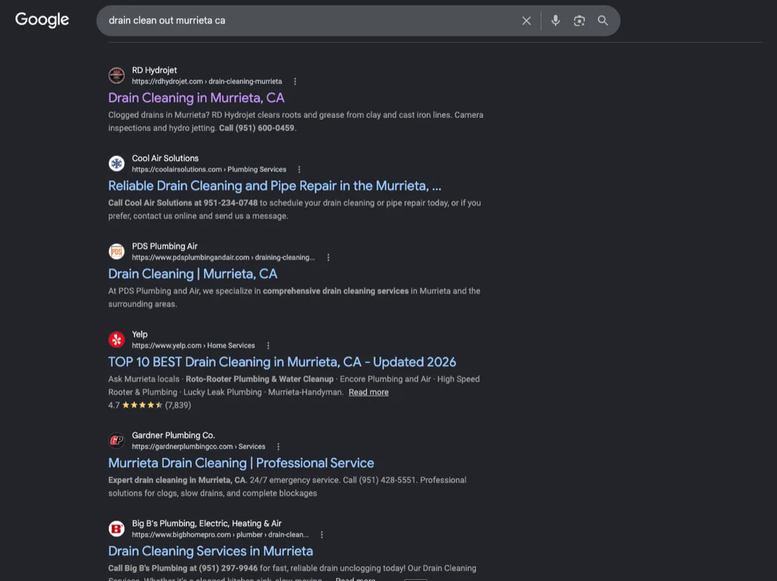Click the bigbhomepro.com plumber breadcrumb
Viewport: 777px width, 581px height.
coord(220,535)
